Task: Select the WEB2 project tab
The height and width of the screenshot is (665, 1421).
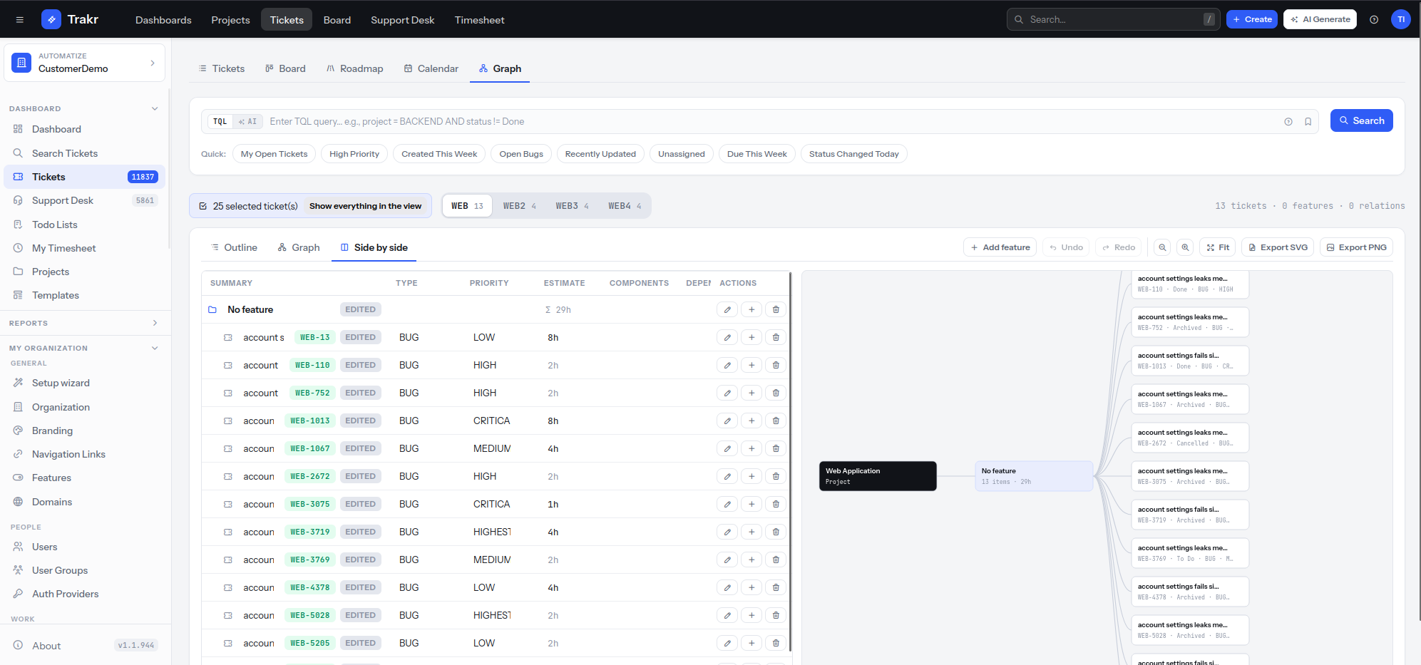Action: [520, 206]
